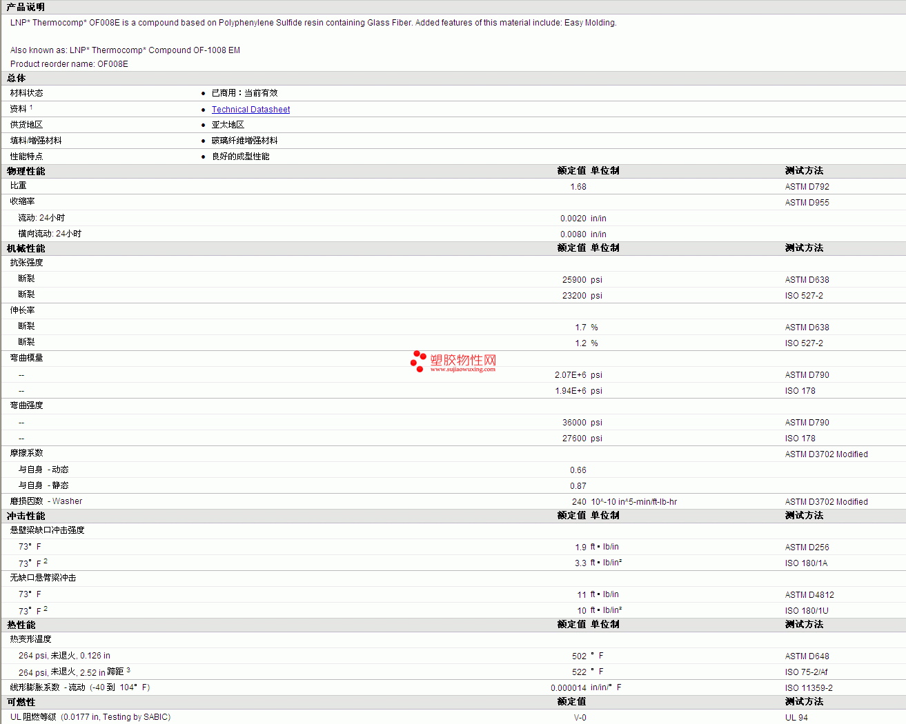
Task: Select the "23200" psi value
Action: [x=574, y=296]
